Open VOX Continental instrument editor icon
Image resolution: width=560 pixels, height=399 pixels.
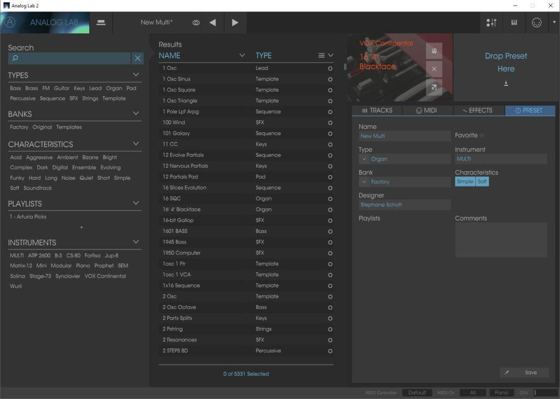point(434,87)
